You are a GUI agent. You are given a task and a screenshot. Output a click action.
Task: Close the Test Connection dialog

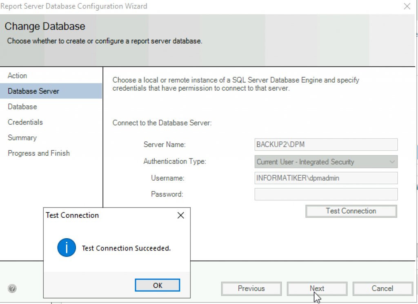(x=181, y=215)
